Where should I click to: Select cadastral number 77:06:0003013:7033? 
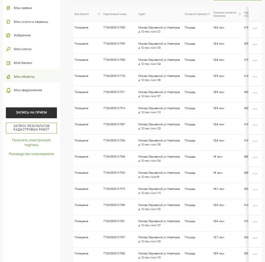tap(114, 173)
